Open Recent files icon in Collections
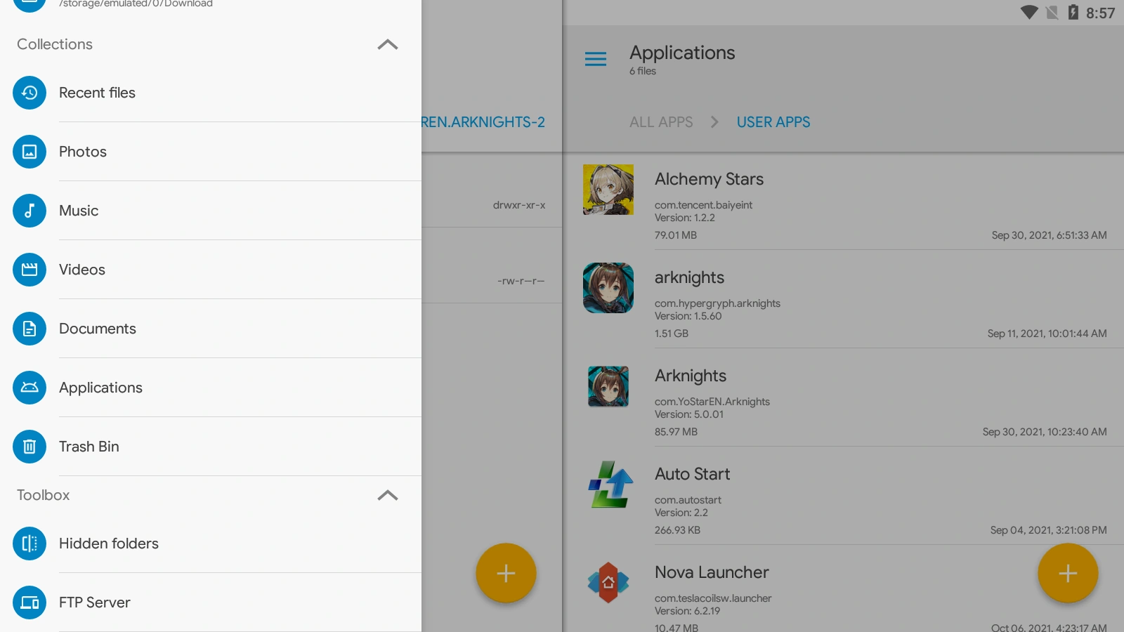The width and height of the screenshot is (1124, 632). pyautogui.click(x=30, y=93)
